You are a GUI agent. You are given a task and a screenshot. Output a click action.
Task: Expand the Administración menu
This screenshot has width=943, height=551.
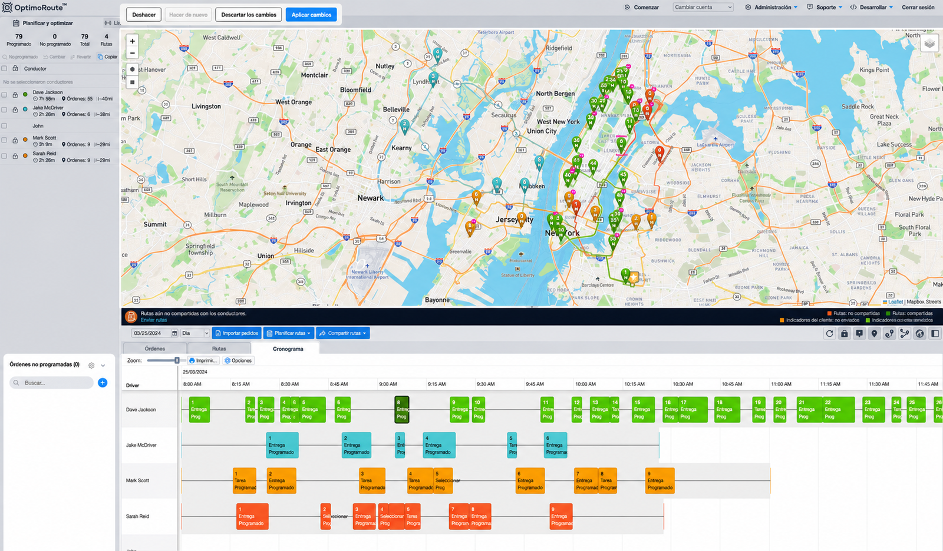[771, 7]
